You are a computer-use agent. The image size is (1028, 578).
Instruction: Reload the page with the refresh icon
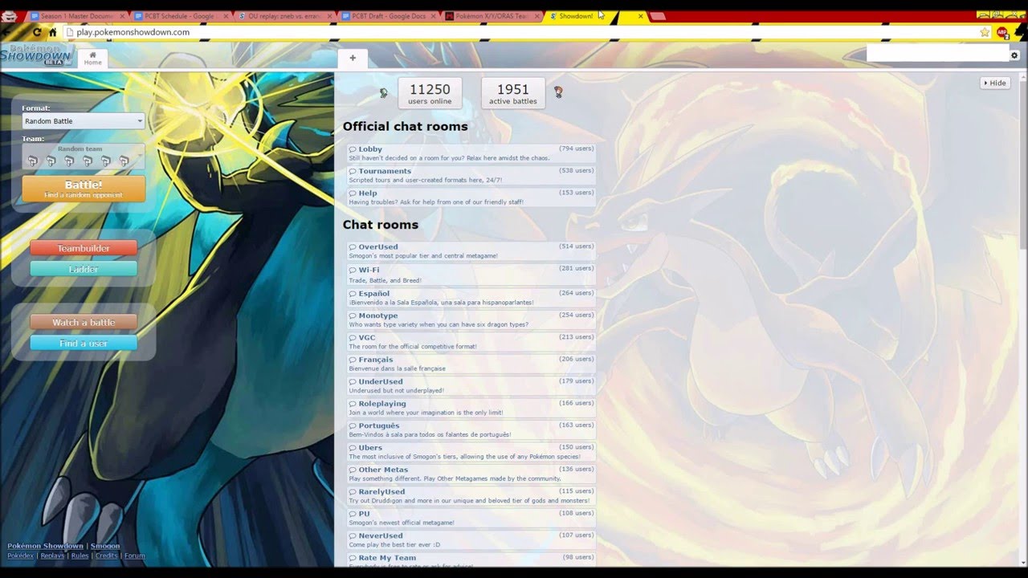(x=36, y=32)
